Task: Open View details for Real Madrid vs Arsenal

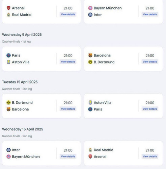Action: pos(150,156)
